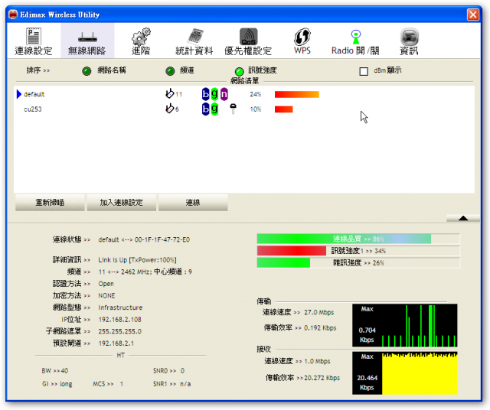Image resolution: width=490 pixels, height=410 pixels.
Task: Open the 連線設定 profile tab
Action: 33,41
